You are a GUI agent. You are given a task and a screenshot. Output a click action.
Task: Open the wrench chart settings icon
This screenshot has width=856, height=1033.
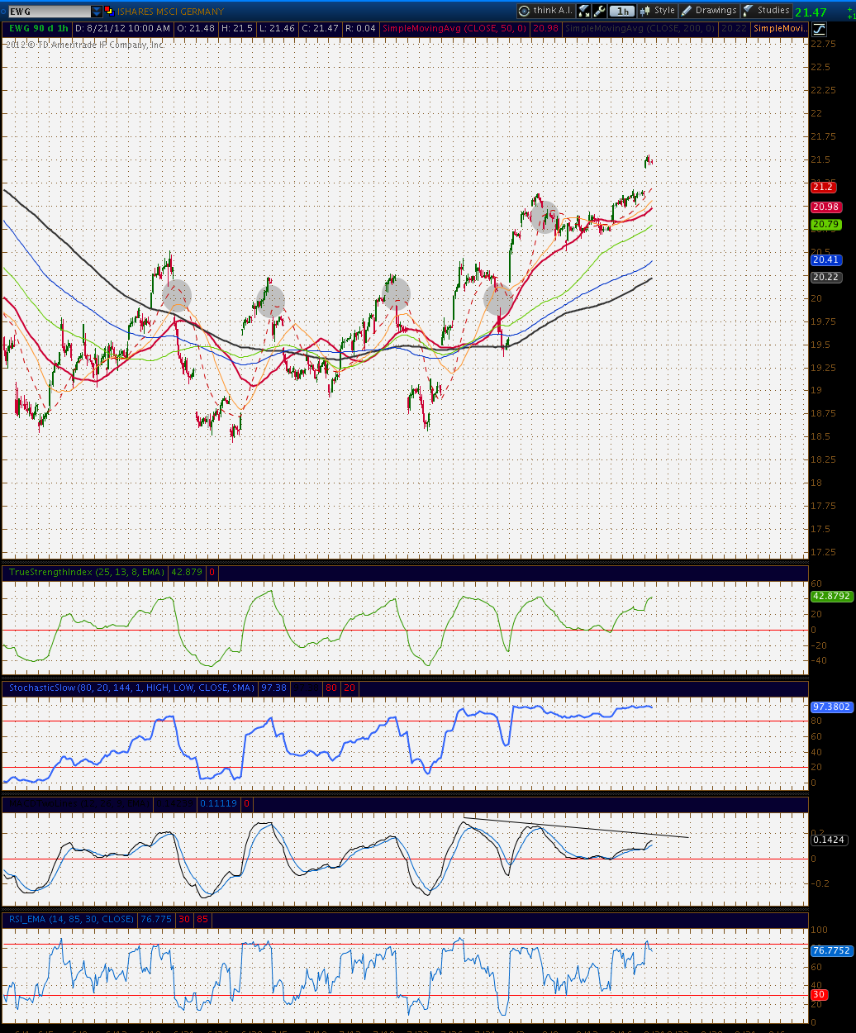pos(601,11)
